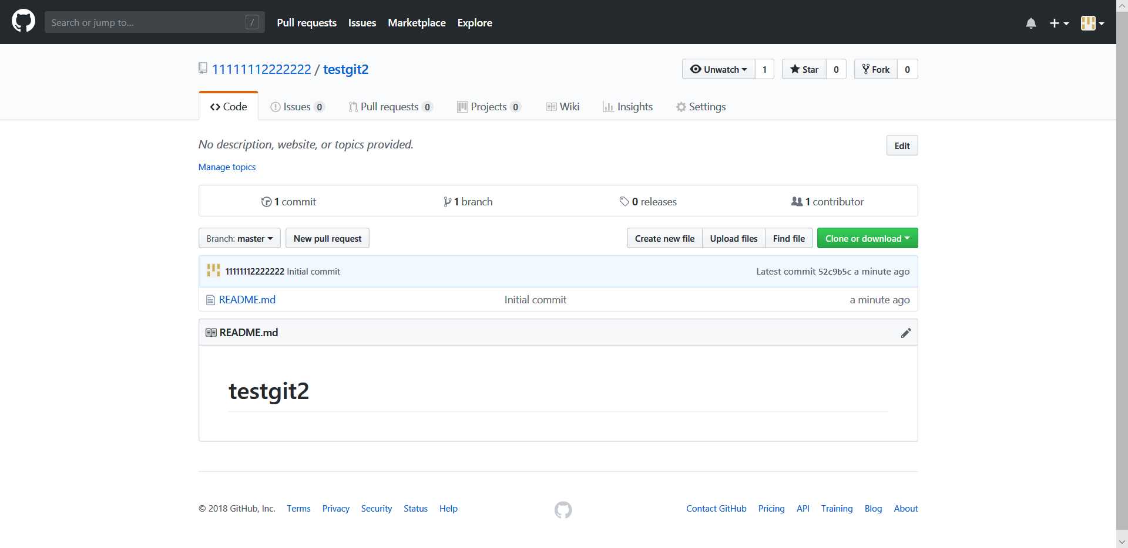Image resolution: width=1128 pixels, height=548 pixels.
Task: Open Security in the footer
Action: click(x=376, y=509)
